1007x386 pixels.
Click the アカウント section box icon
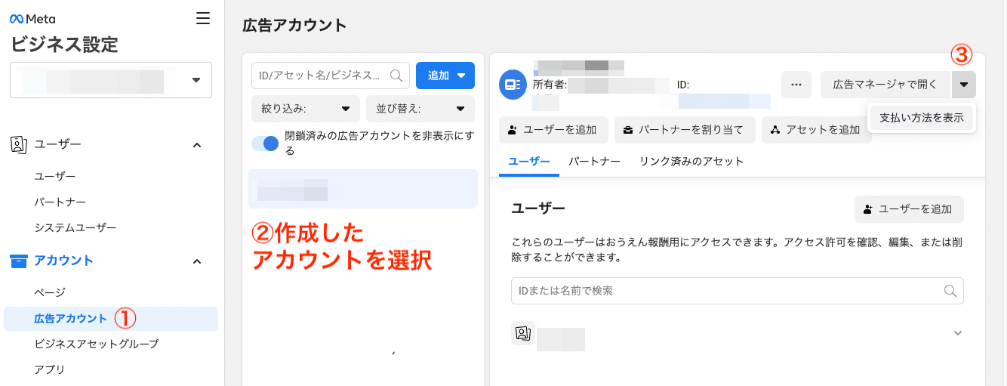[19, 261]
